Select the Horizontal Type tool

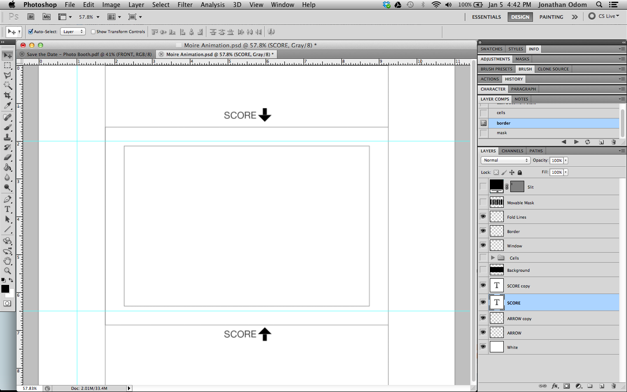coord(7,210)
